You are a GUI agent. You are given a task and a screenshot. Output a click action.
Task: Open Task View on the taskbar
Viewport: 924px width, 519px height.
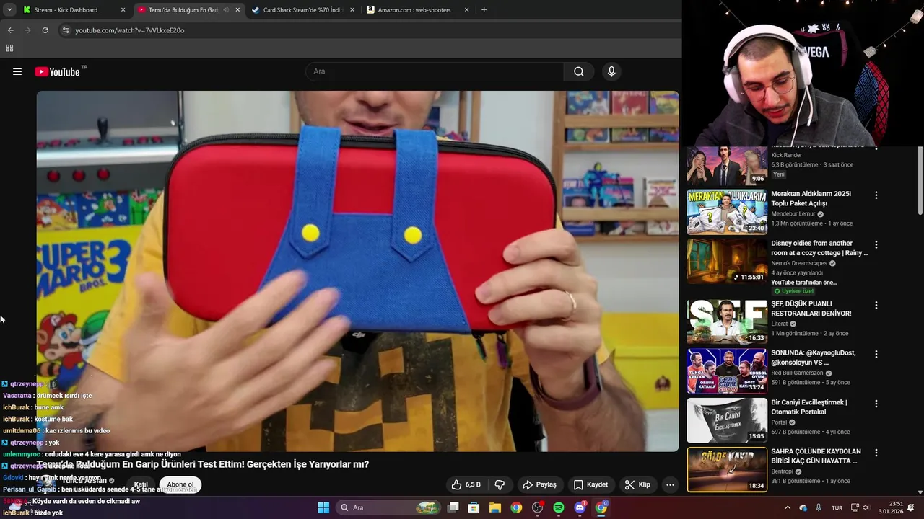coord(453,507)
